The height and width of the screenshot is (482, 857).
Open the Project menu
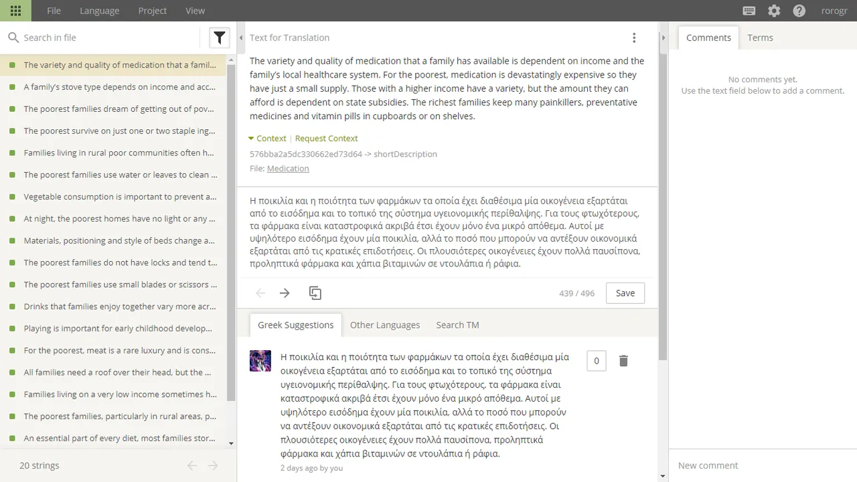click(153, 11)
